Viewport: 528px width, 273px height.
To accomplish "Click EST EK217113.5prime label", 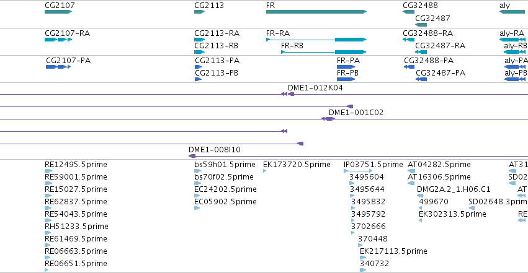I will coord(393,251).
